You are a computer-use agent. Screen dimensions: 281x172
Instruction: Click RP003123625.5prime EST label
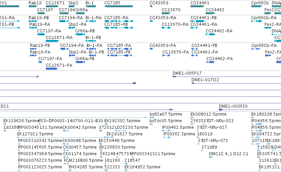[x=40, y=167]
